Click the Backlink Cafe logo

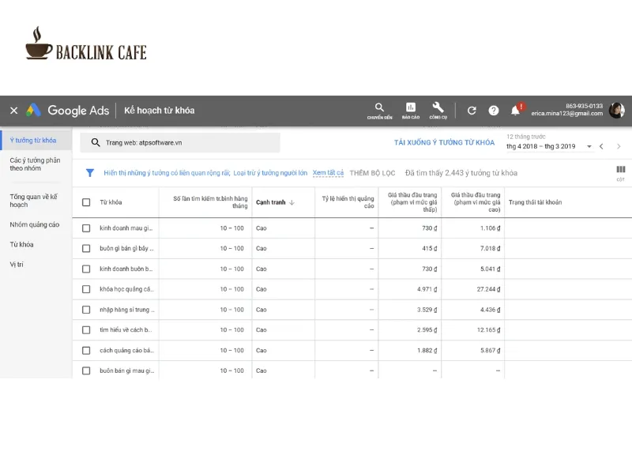click(x=86, y=43)
